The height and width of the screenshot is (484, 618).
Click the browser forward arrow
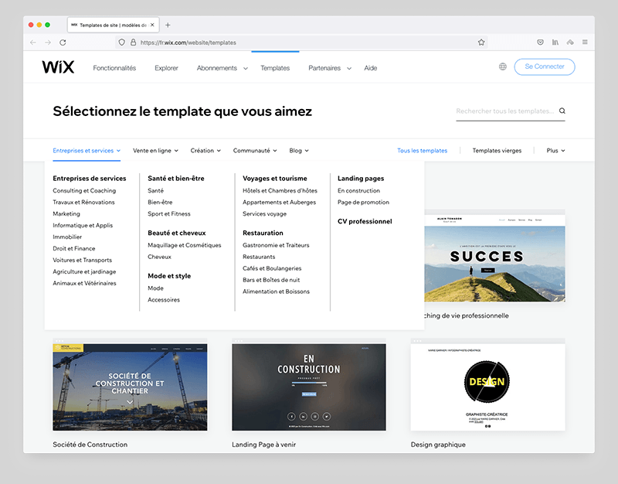48,43
